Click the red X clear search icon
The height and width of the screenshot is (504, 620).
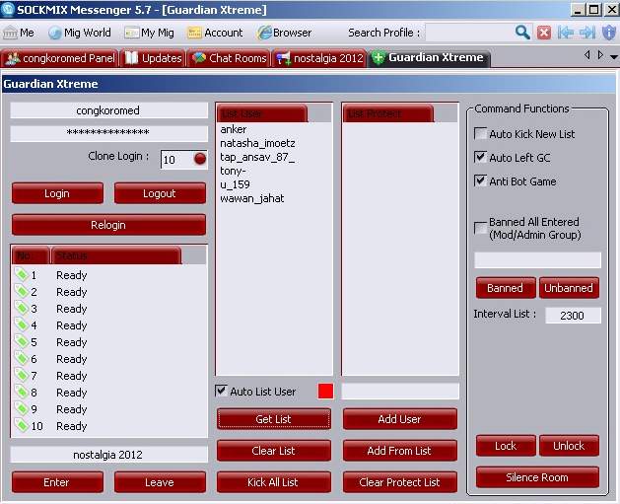click(544, 33)
